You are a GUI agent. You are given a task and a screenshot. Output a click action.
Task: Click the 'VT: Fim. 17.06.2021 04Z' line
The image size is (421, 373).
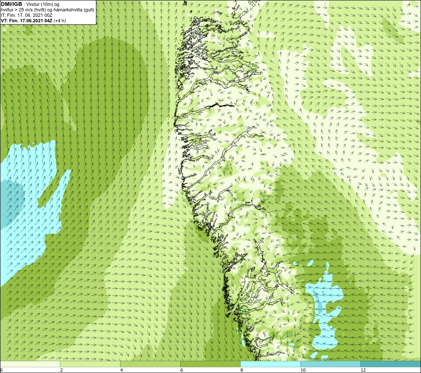point(33,21)
